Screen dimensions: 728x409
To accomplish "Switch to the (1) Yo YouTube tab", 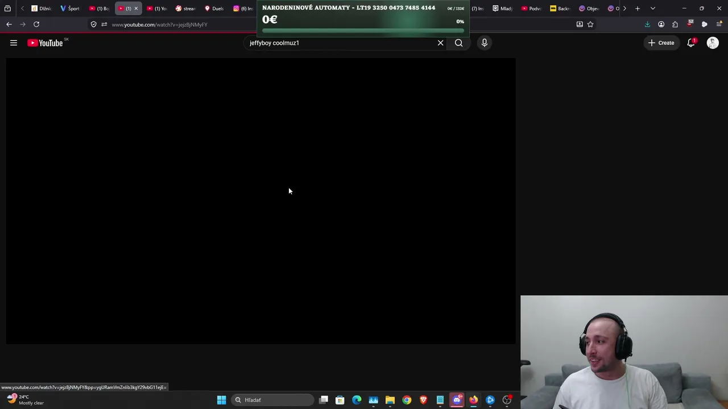I will coord(157,9).
